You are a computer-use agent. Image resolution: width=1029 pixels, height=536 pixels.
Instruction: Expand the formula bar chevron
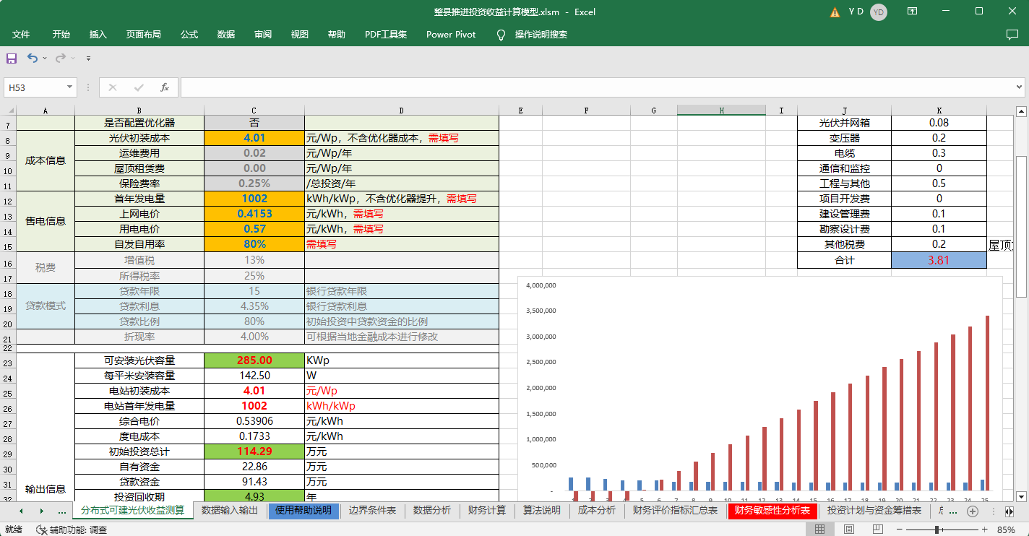click(x=1019, y=87)
